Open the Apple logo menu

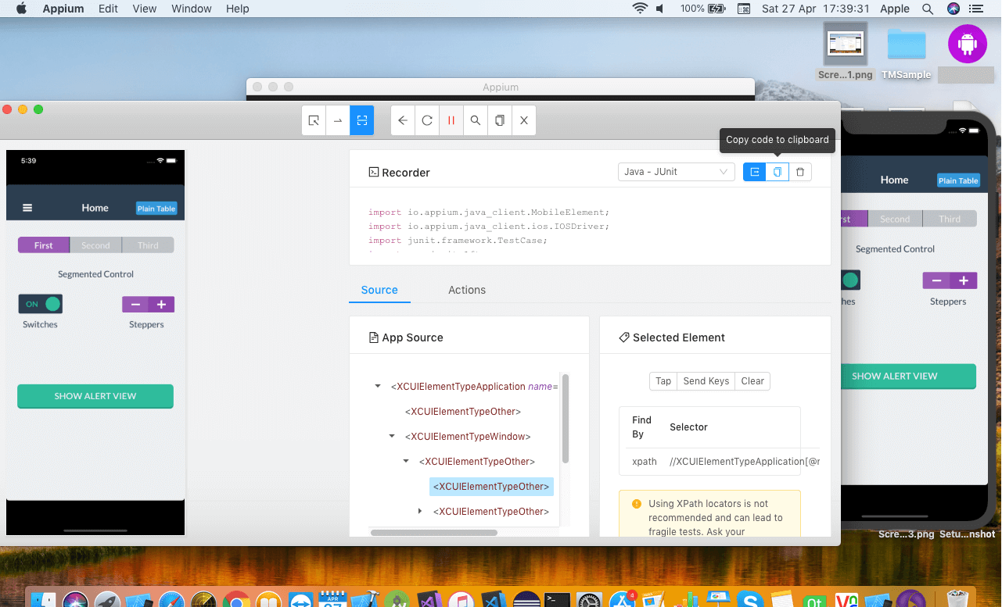[21, 9]
